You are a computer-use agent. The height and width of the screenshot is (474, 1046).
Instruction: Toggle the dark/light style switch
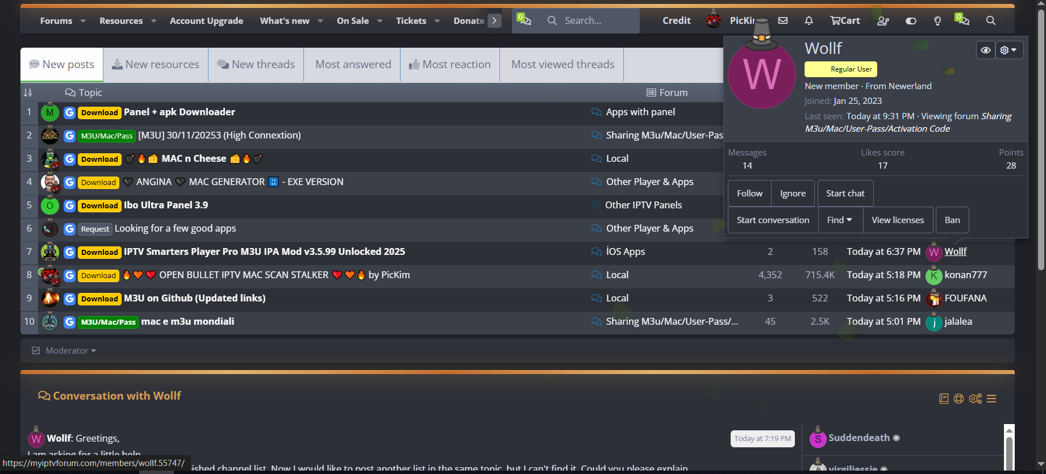tap(911, 20)
